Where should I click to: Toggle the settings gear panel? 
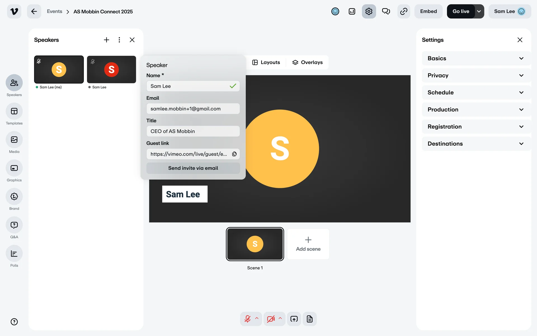pyautogui.click(x=369, y=11)
